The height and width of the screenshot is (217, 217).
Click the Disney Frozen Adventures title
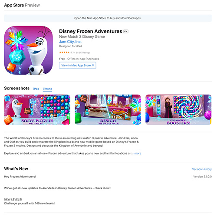[91, 31]
